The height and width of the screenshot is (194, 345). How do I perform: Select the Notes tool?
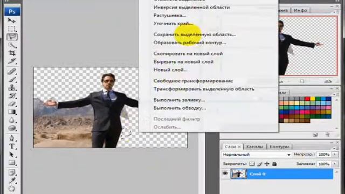coord(12,172)
